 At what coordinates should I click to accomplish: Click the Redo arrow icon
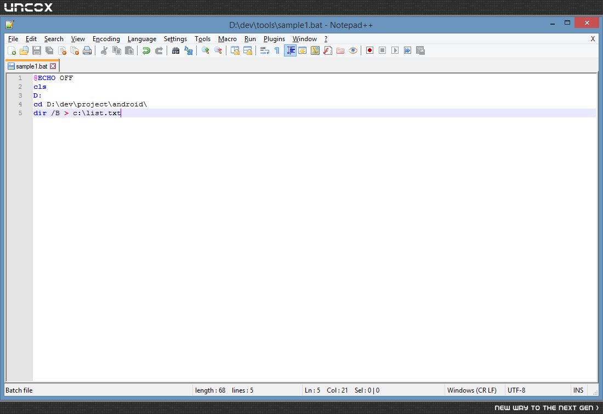159,50
